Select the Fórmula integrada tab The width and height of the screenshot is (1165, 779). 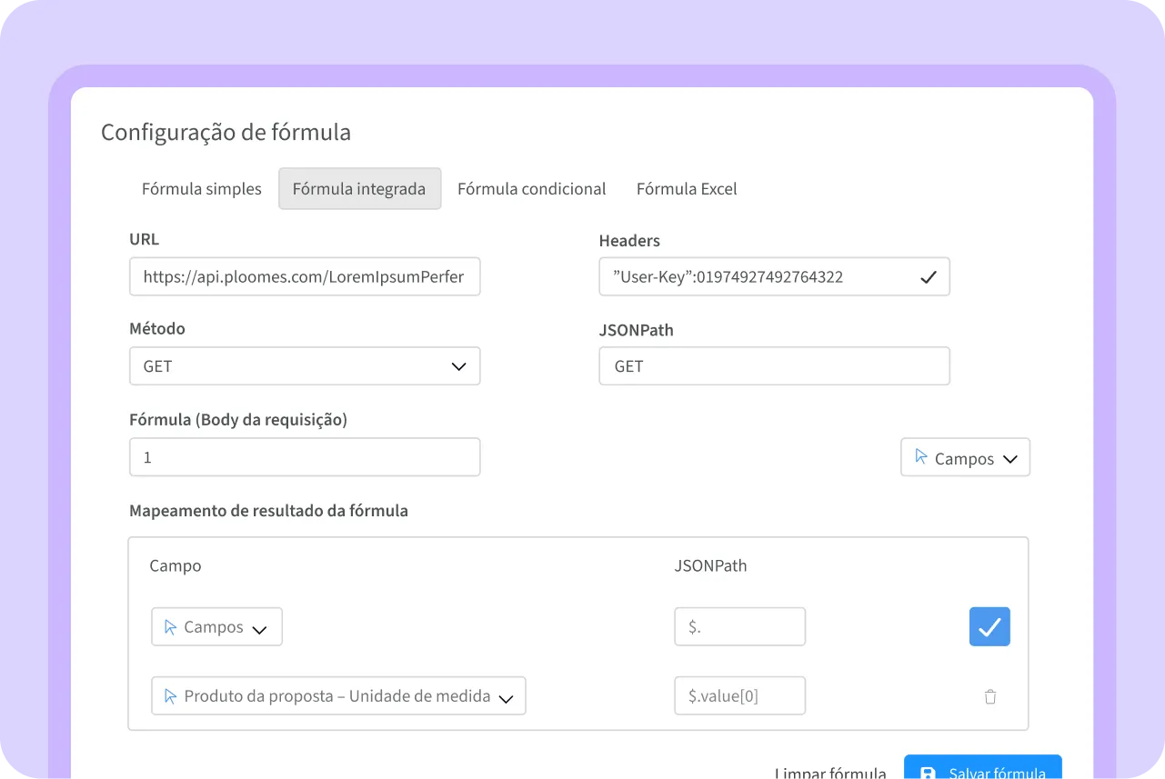[359, 189]
